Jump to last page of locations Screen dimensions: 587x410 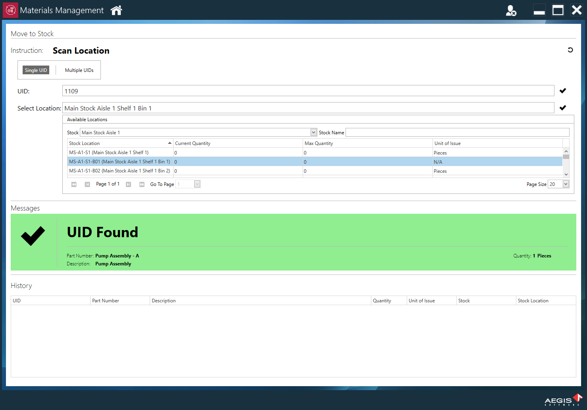(142, 184)
